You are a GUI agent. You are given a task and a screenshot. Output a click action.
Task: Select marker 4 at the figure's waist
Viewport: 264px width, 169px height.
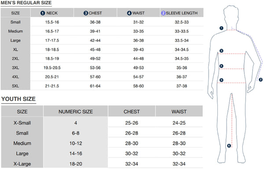[x=221, y=66]
